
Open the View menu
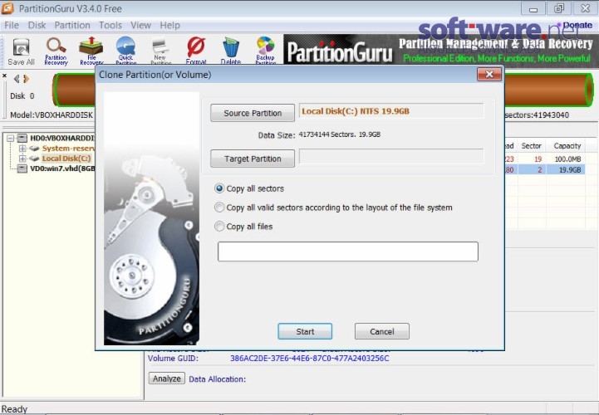[x=140, y=25]
